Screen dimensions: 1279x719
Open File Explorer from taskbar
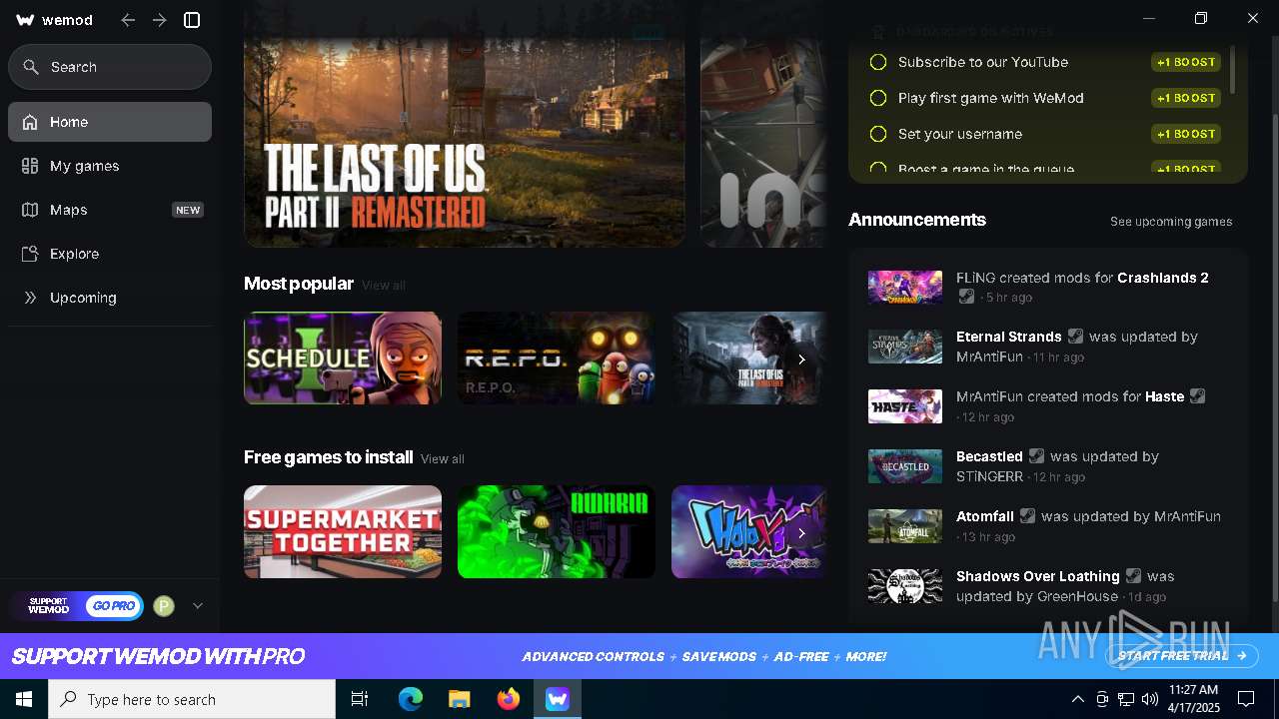coord(460,699)
